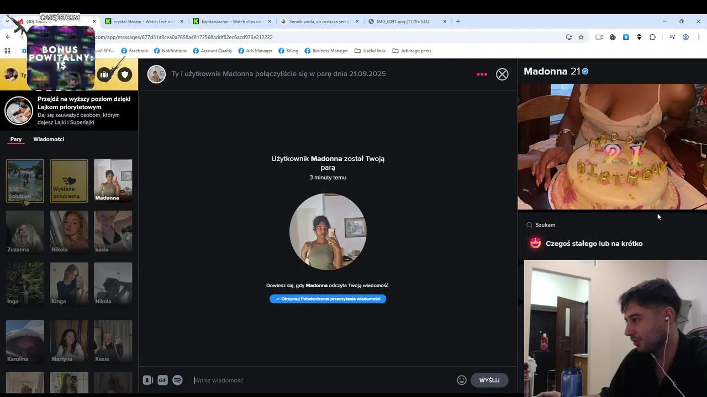
Task: Open the GIF picker
Action: pos(162,380)
